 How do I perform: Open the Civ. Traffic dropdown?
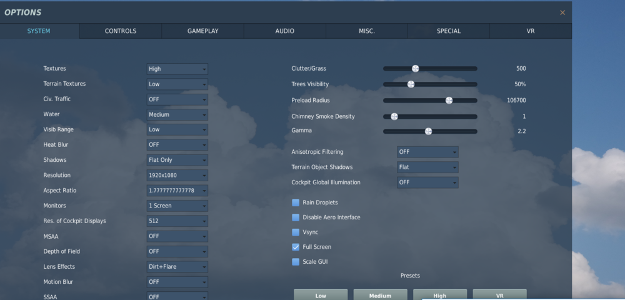pos(177,99)
